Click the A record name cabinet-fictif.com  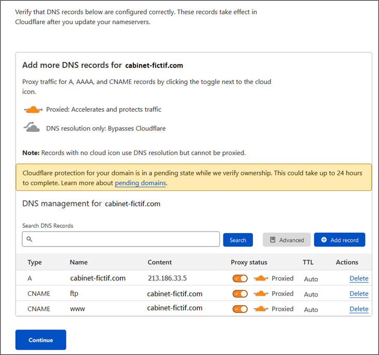98,278
